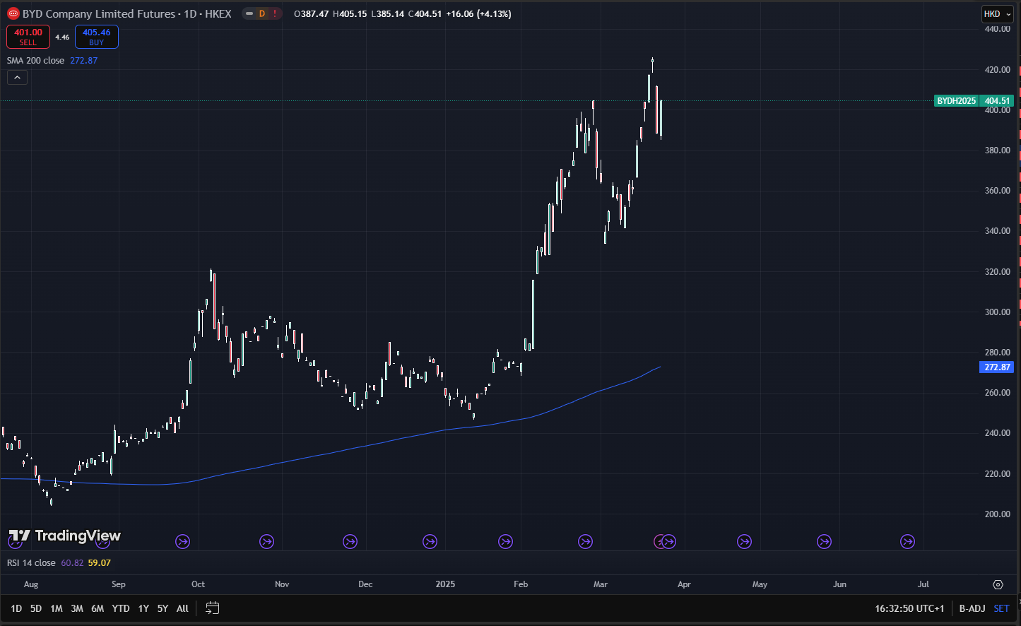Select the 5Y date range
1021x626 pixels.
tap(163, 608)
